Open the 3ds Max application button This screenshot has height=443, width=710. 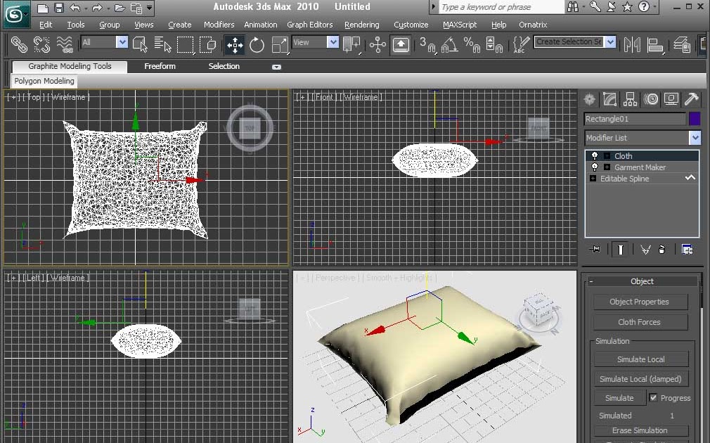point(15,14)
